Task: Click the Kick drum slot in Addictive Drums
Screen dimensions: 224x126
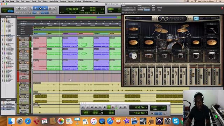Action: (x=133, y=56)
